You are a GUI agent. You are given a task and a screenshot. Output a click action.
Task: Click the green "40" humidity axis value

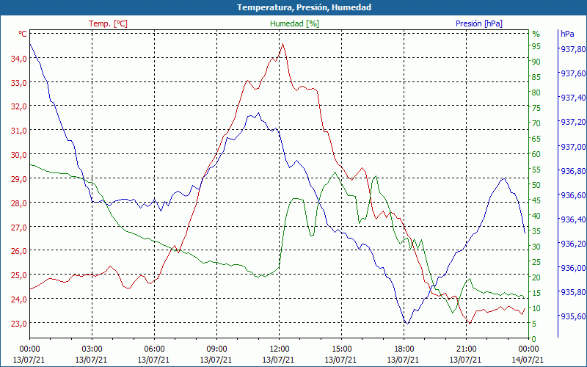click(x=536, y=216)
